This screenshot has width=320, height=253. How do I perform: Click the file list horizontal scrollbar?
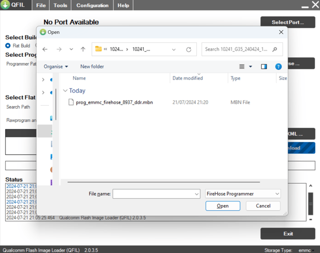164,182
